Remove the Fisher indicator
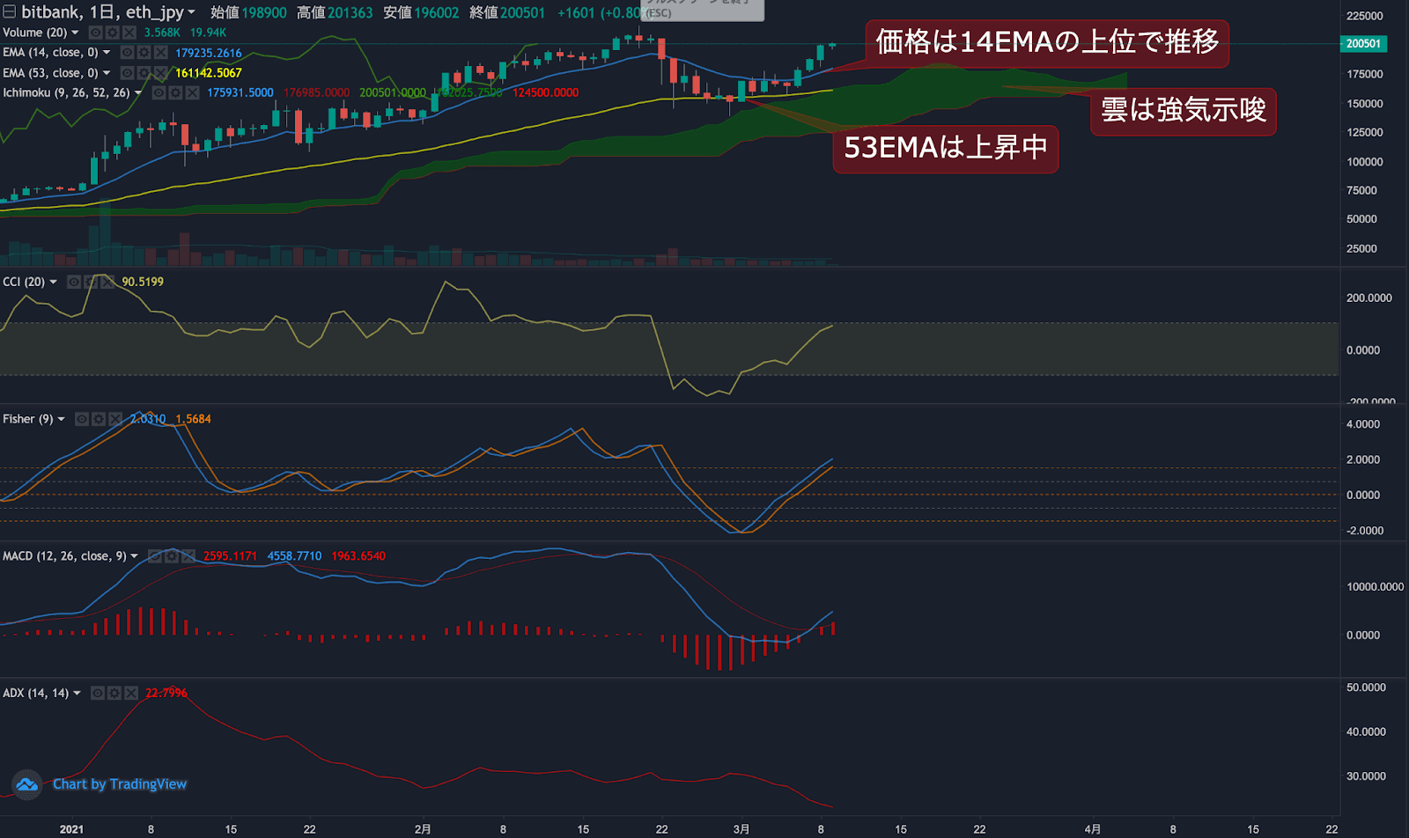 [x=115, y=419]
